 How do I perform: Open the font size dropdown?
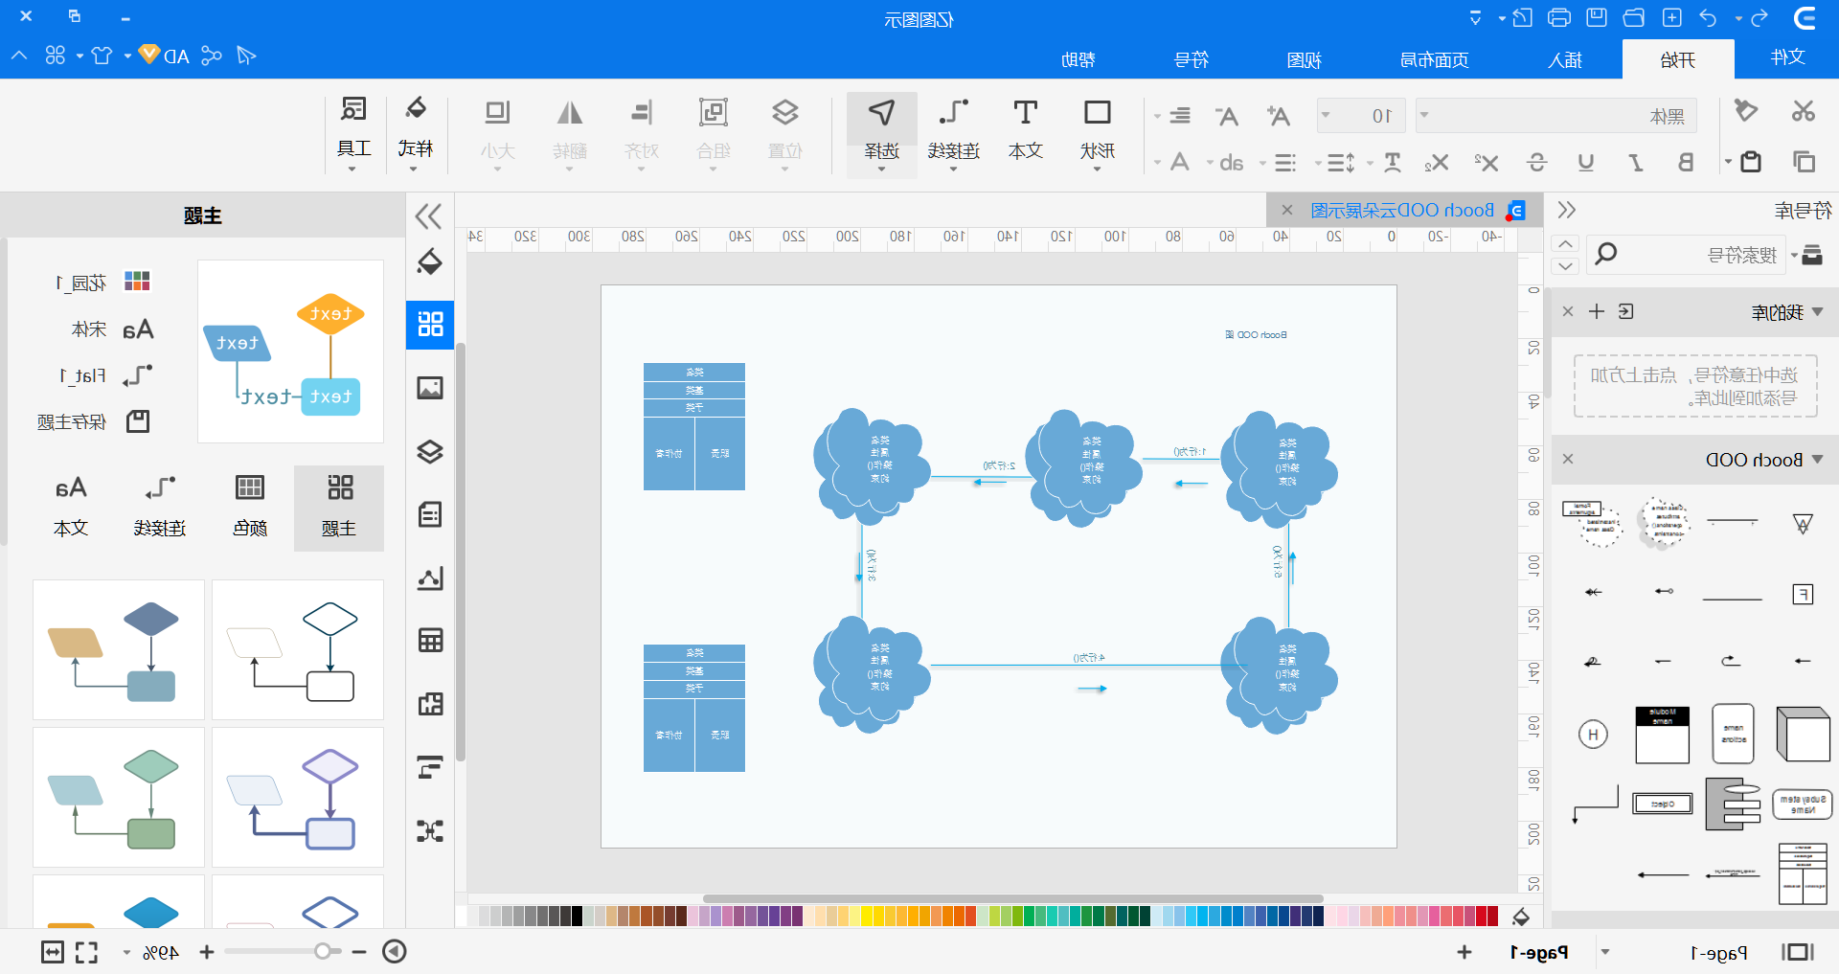[x=1326, y=116]
